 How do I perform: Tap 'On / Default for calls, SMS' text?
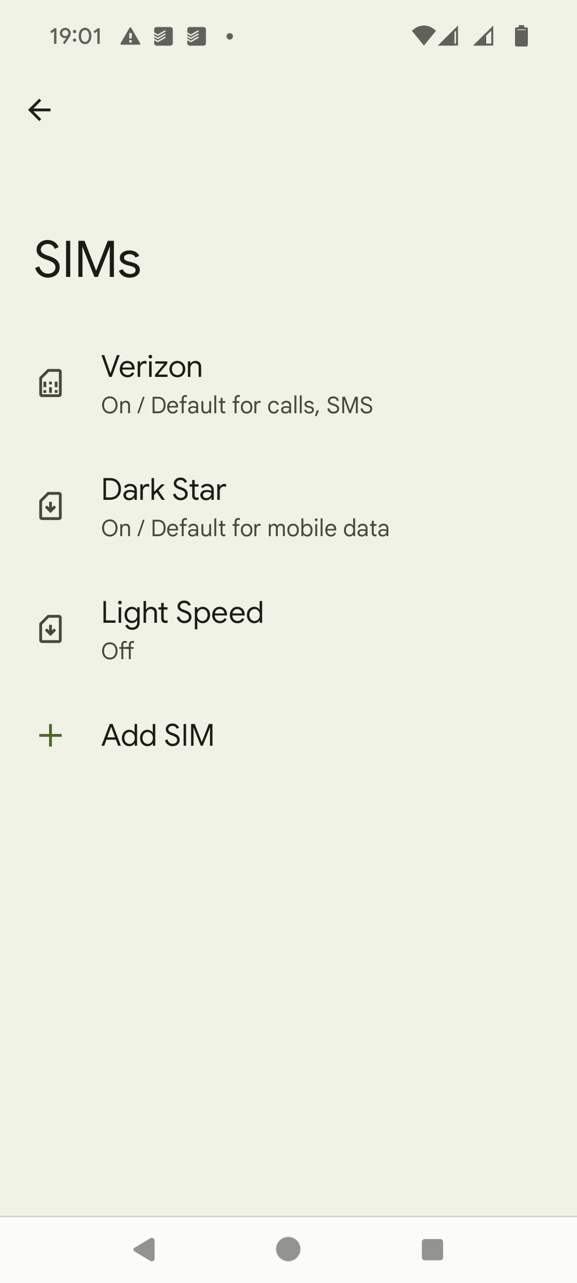click(237, 406)
